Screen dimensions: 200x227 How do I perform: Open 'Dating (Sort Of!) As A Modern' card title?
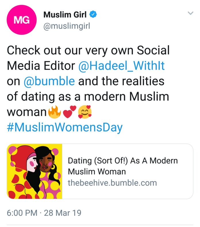tap(123, 161)
